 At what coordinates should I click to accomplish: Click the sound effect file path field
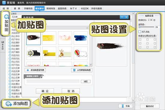pos(53,81)
